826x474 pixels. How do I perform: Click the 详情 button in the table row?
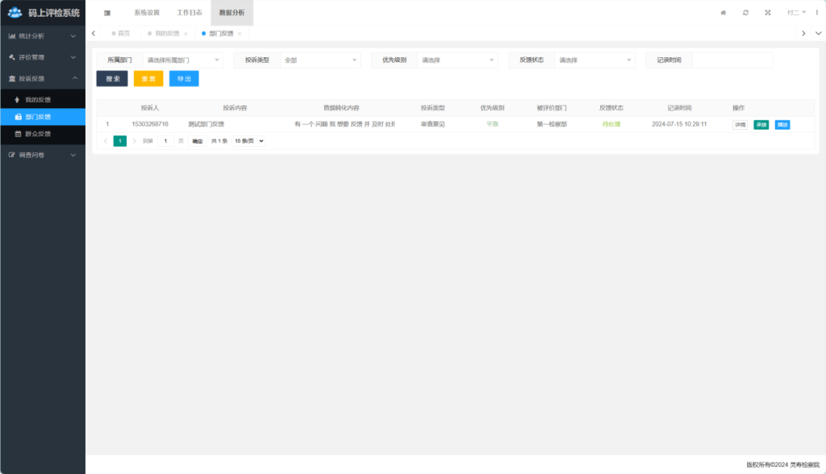tap(740, 125)
